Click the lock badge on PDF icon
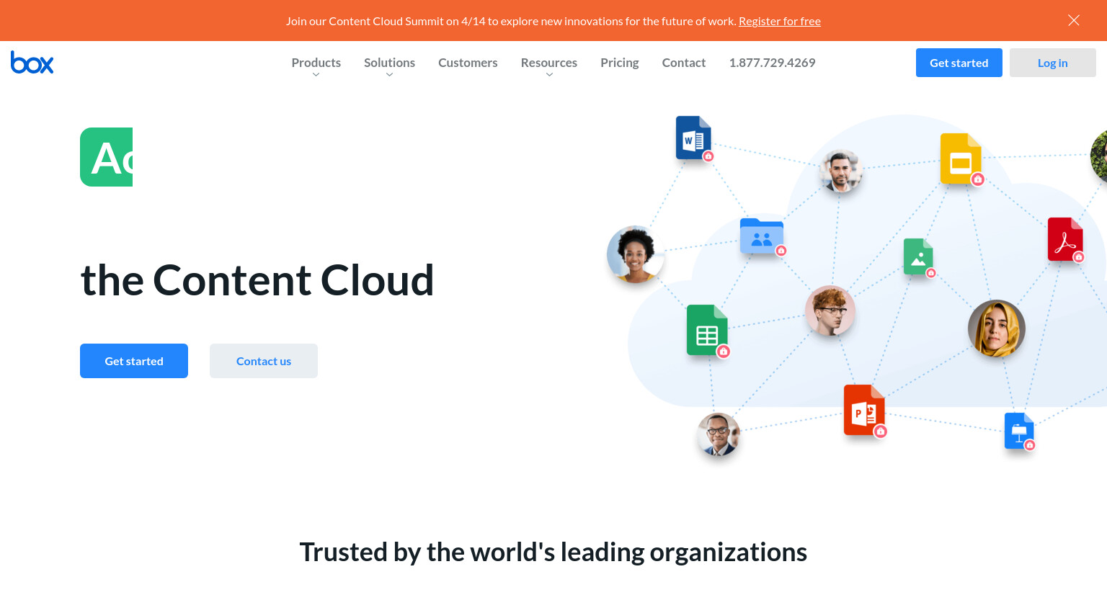Image resolution: width=1107 pixels, height=595 pixels. (x=1079, y=257)
